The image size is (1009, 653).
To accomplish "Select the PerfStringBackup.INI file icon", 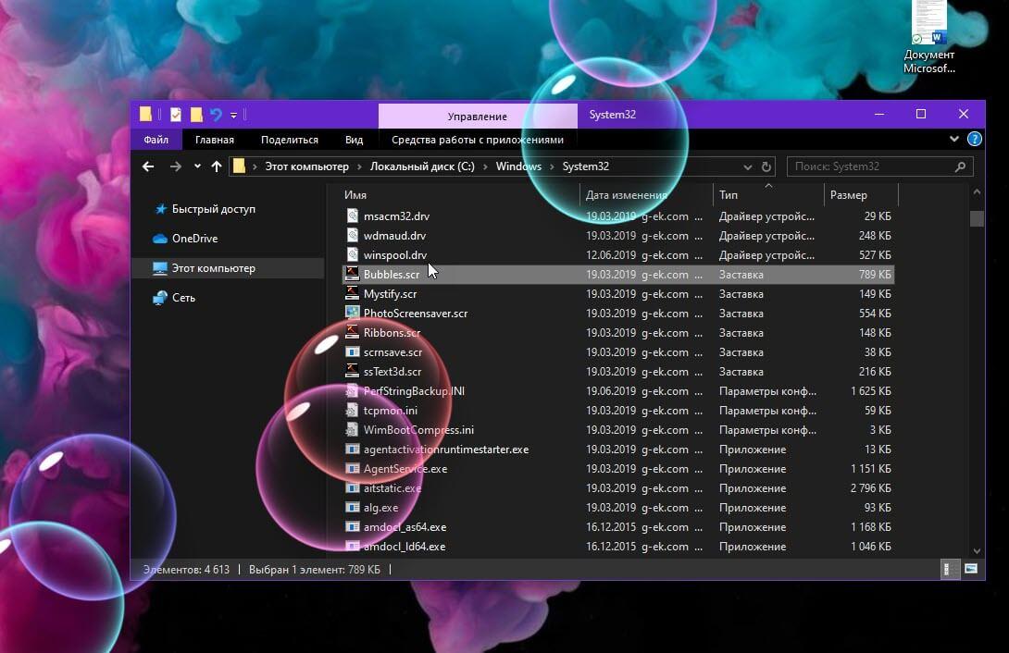I will click(x=352, y=390).
